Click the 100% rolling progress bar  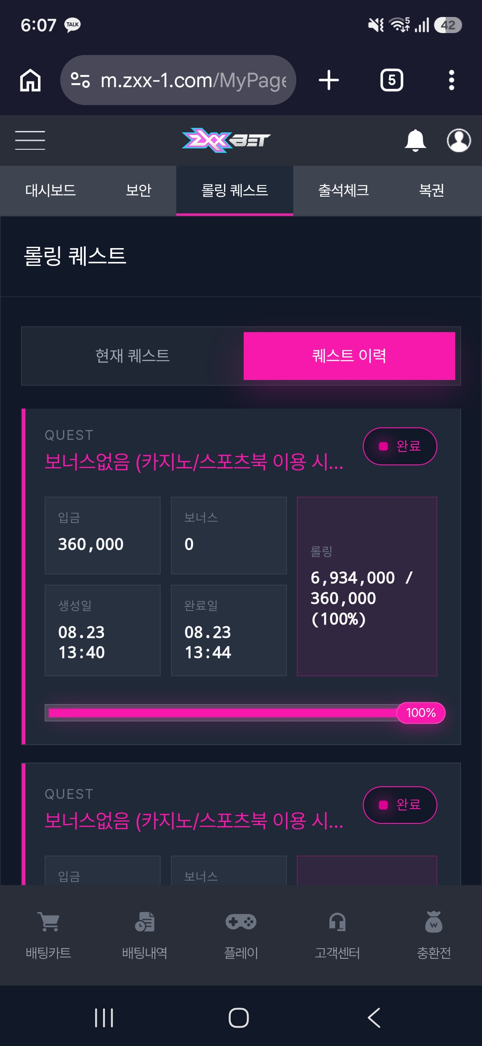[245, 713]
